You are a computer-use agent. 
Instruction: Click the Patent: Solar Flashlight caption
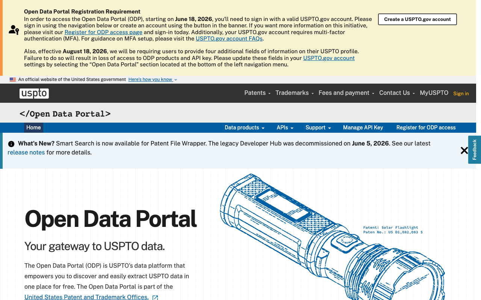391,228
